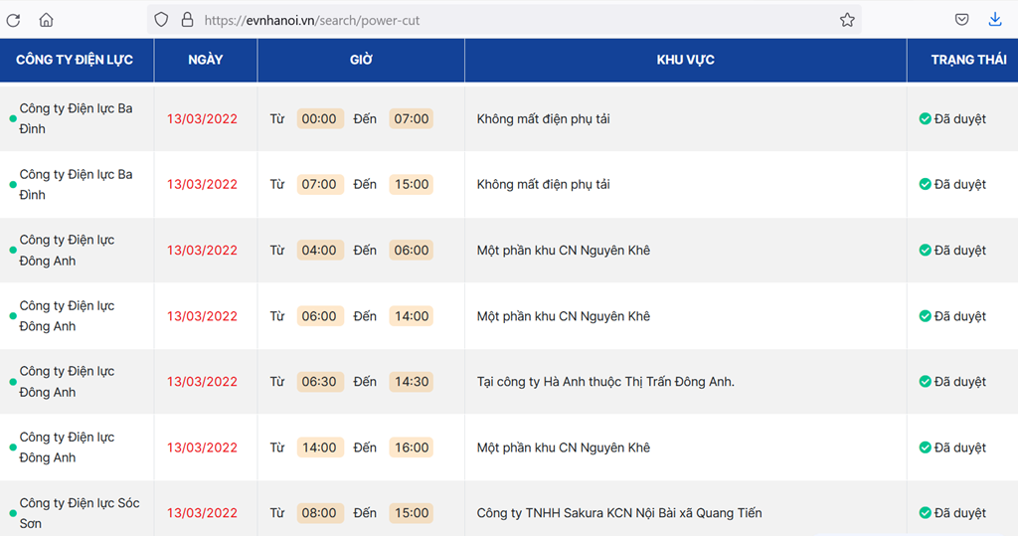The image size is (1018, 536).
Task: Bookmark this page with star icon
Action: coord(847,20)
